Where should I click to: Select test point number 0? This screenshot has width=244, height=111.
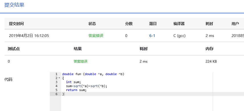[x=9, y=61]
